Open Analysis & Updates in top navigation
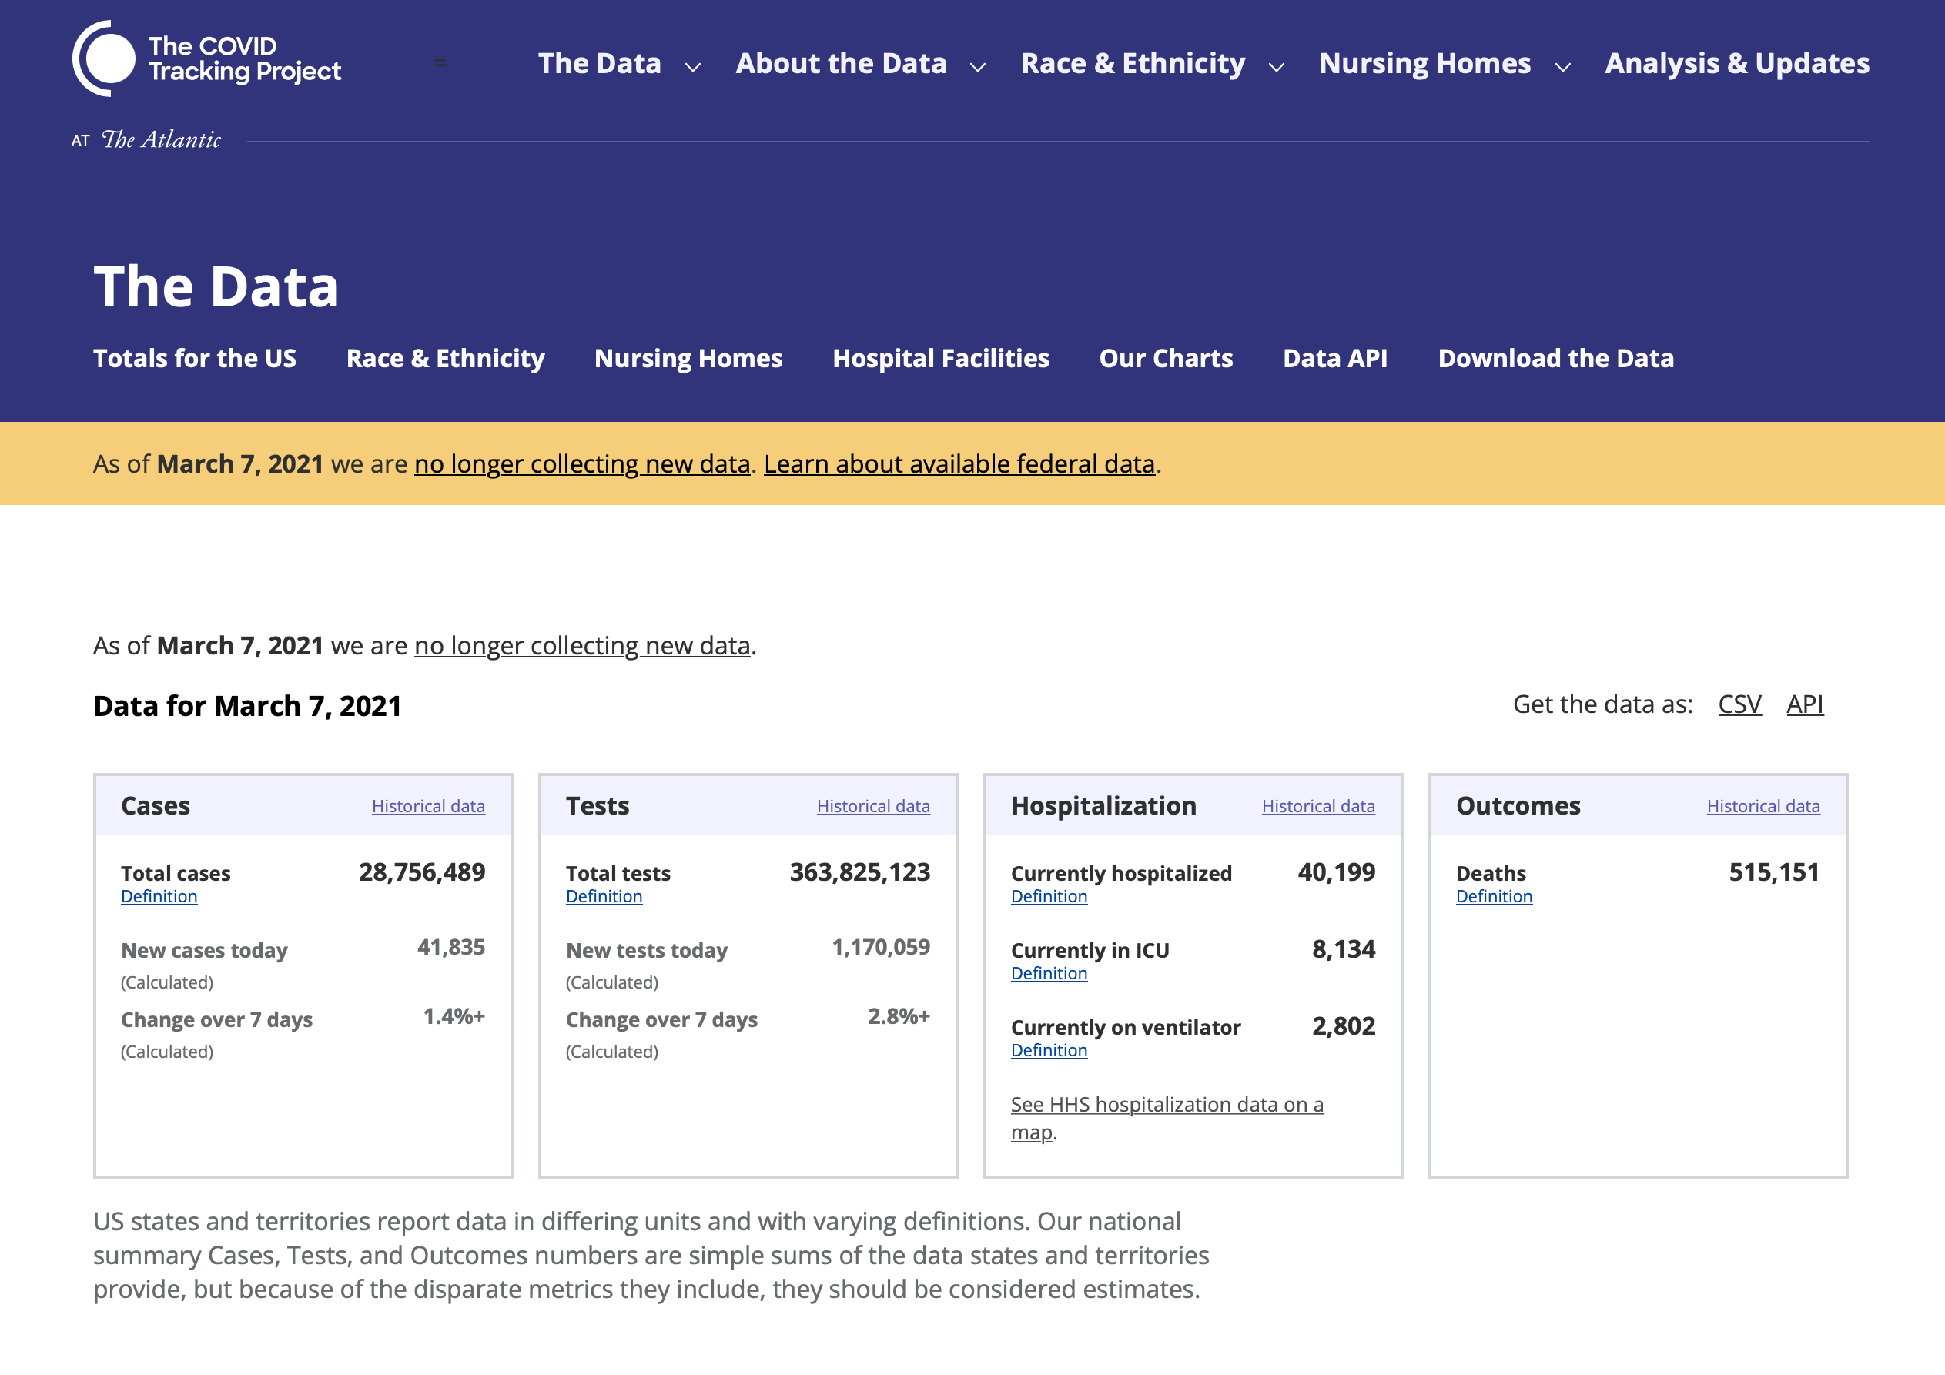1945x1375 pixels. coord(1736,64)
